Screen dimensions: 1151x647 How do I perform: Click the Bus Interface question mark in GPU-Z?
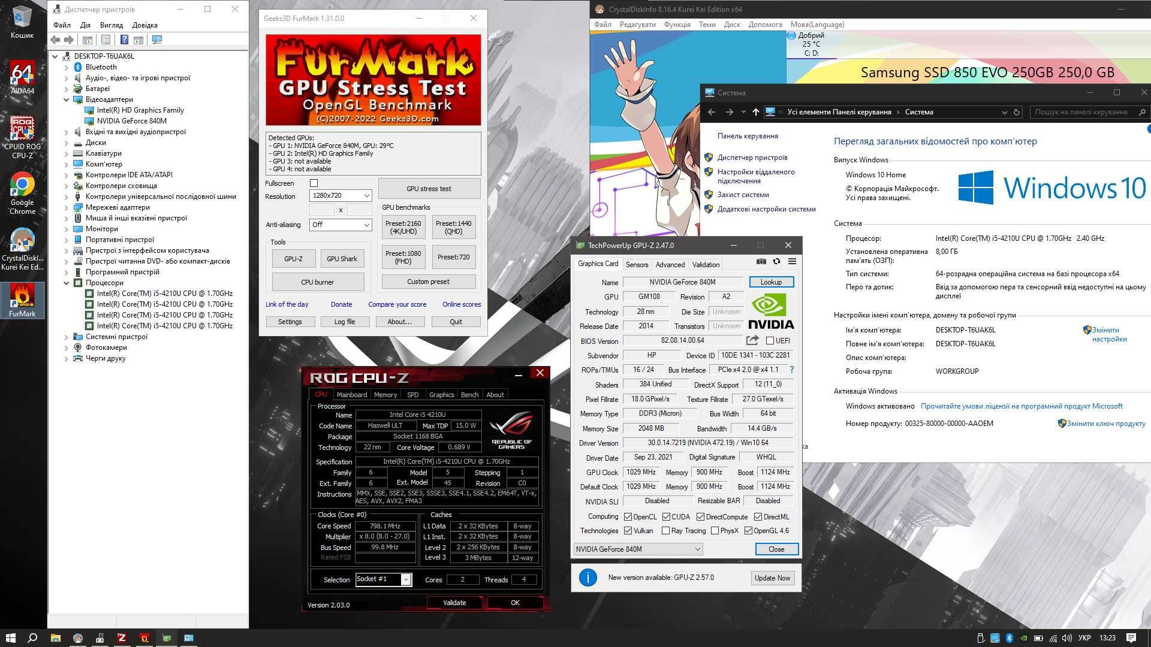tap(792, 370)
